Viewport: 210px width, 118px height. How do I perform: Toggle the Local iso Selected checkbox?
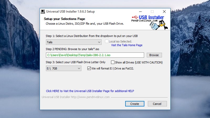click(x=107, y=41)
